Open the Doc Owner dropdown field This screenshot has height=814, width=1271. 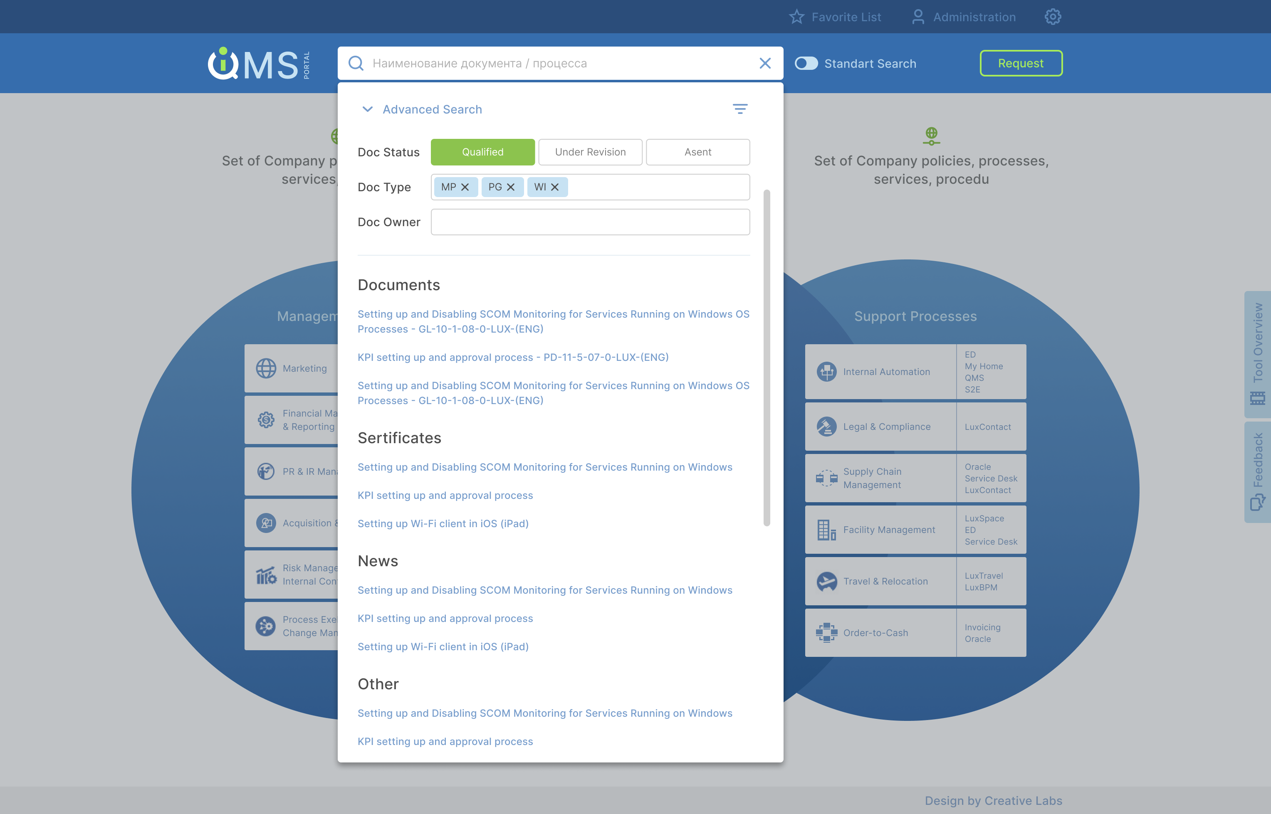click(590, 222)
